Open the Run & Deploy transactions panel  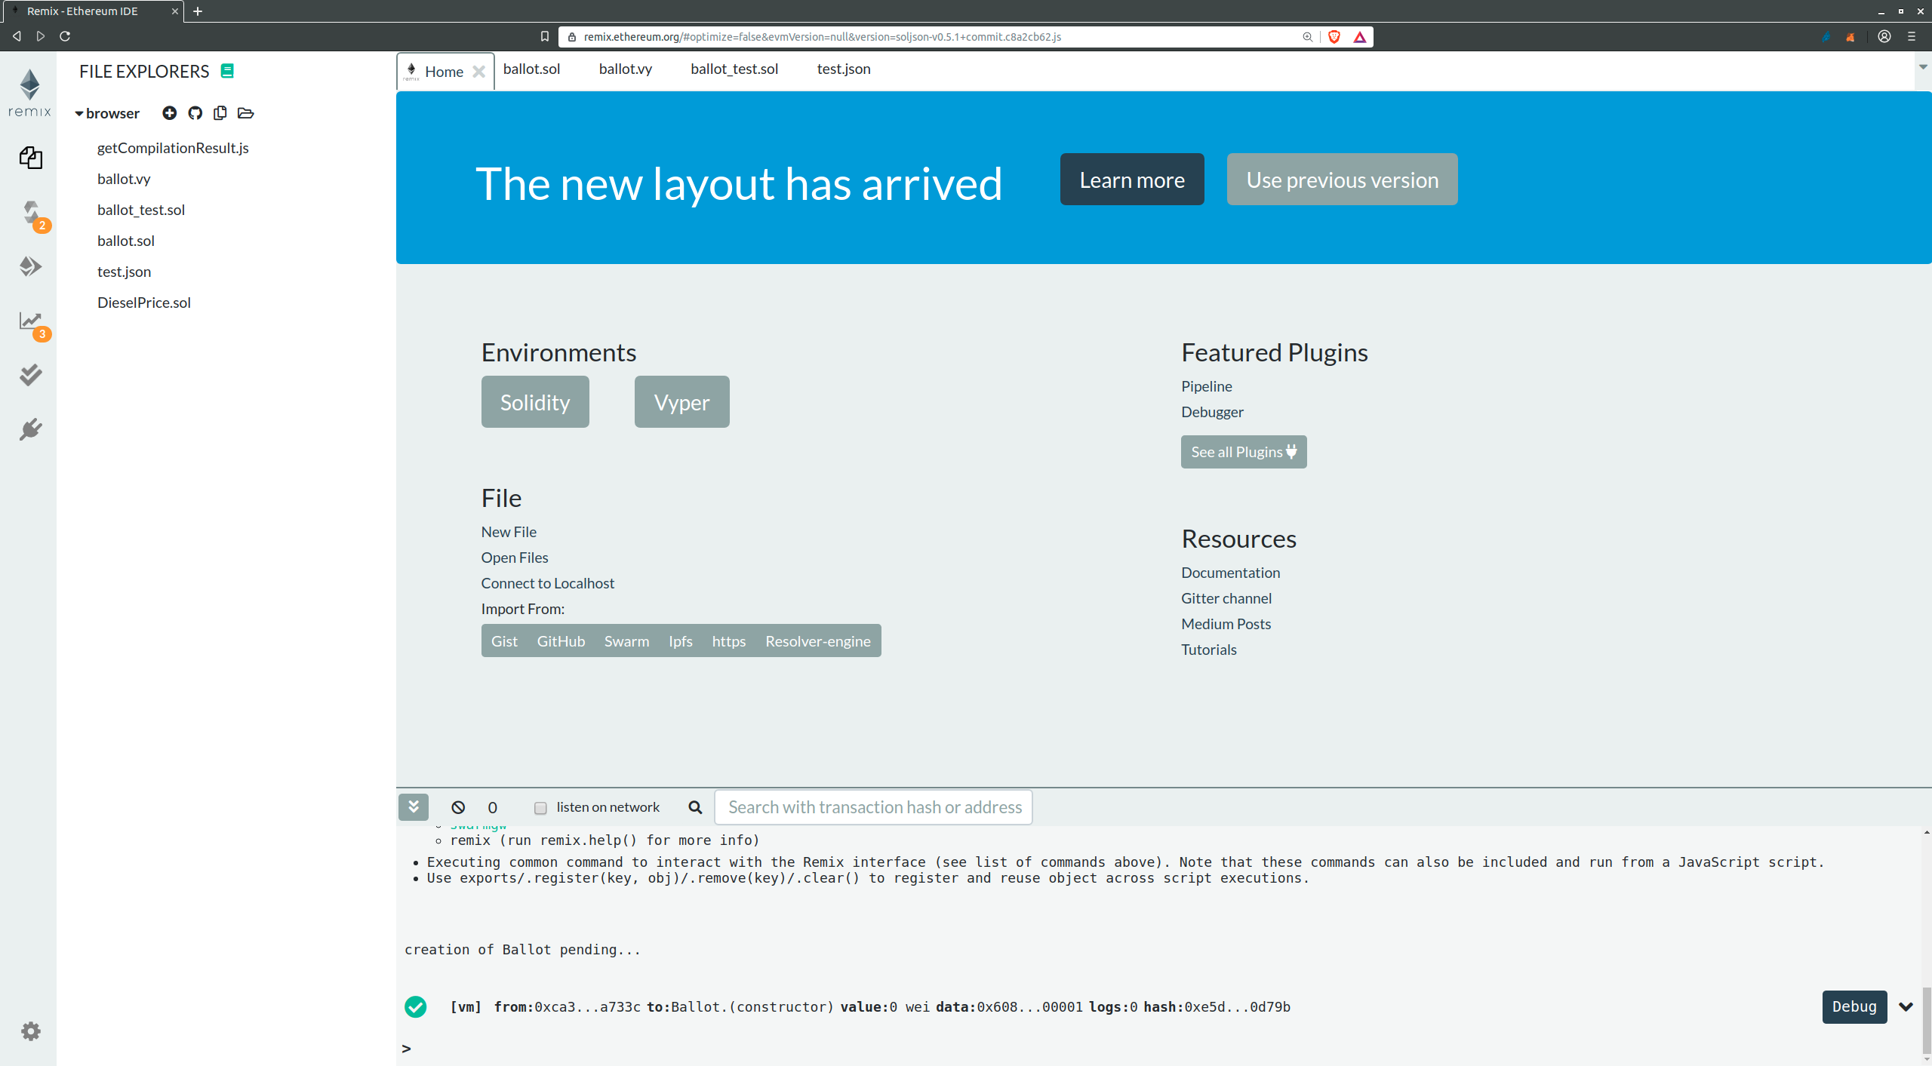pyautogui.click(x=30, y=266)
